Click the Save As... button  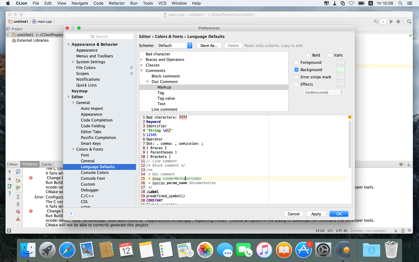(209, 45)
